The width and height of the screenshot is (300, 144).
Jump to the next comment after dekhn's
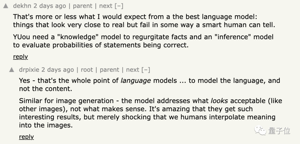pos(106,6)
